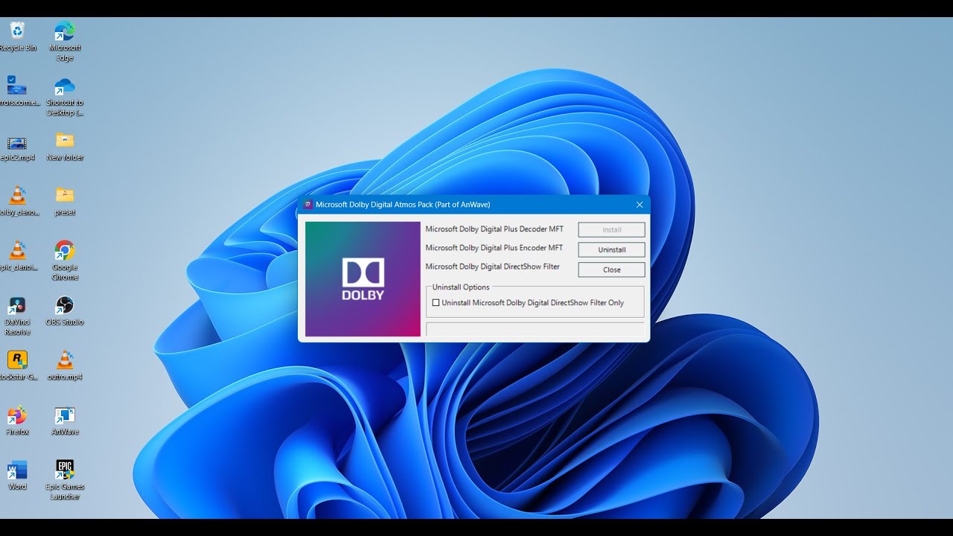Select the Shortcut to Desktop OneDrive icon
The height and width of the screenshot is (536, 953).
pyautogui.click(x=65, y=96)
